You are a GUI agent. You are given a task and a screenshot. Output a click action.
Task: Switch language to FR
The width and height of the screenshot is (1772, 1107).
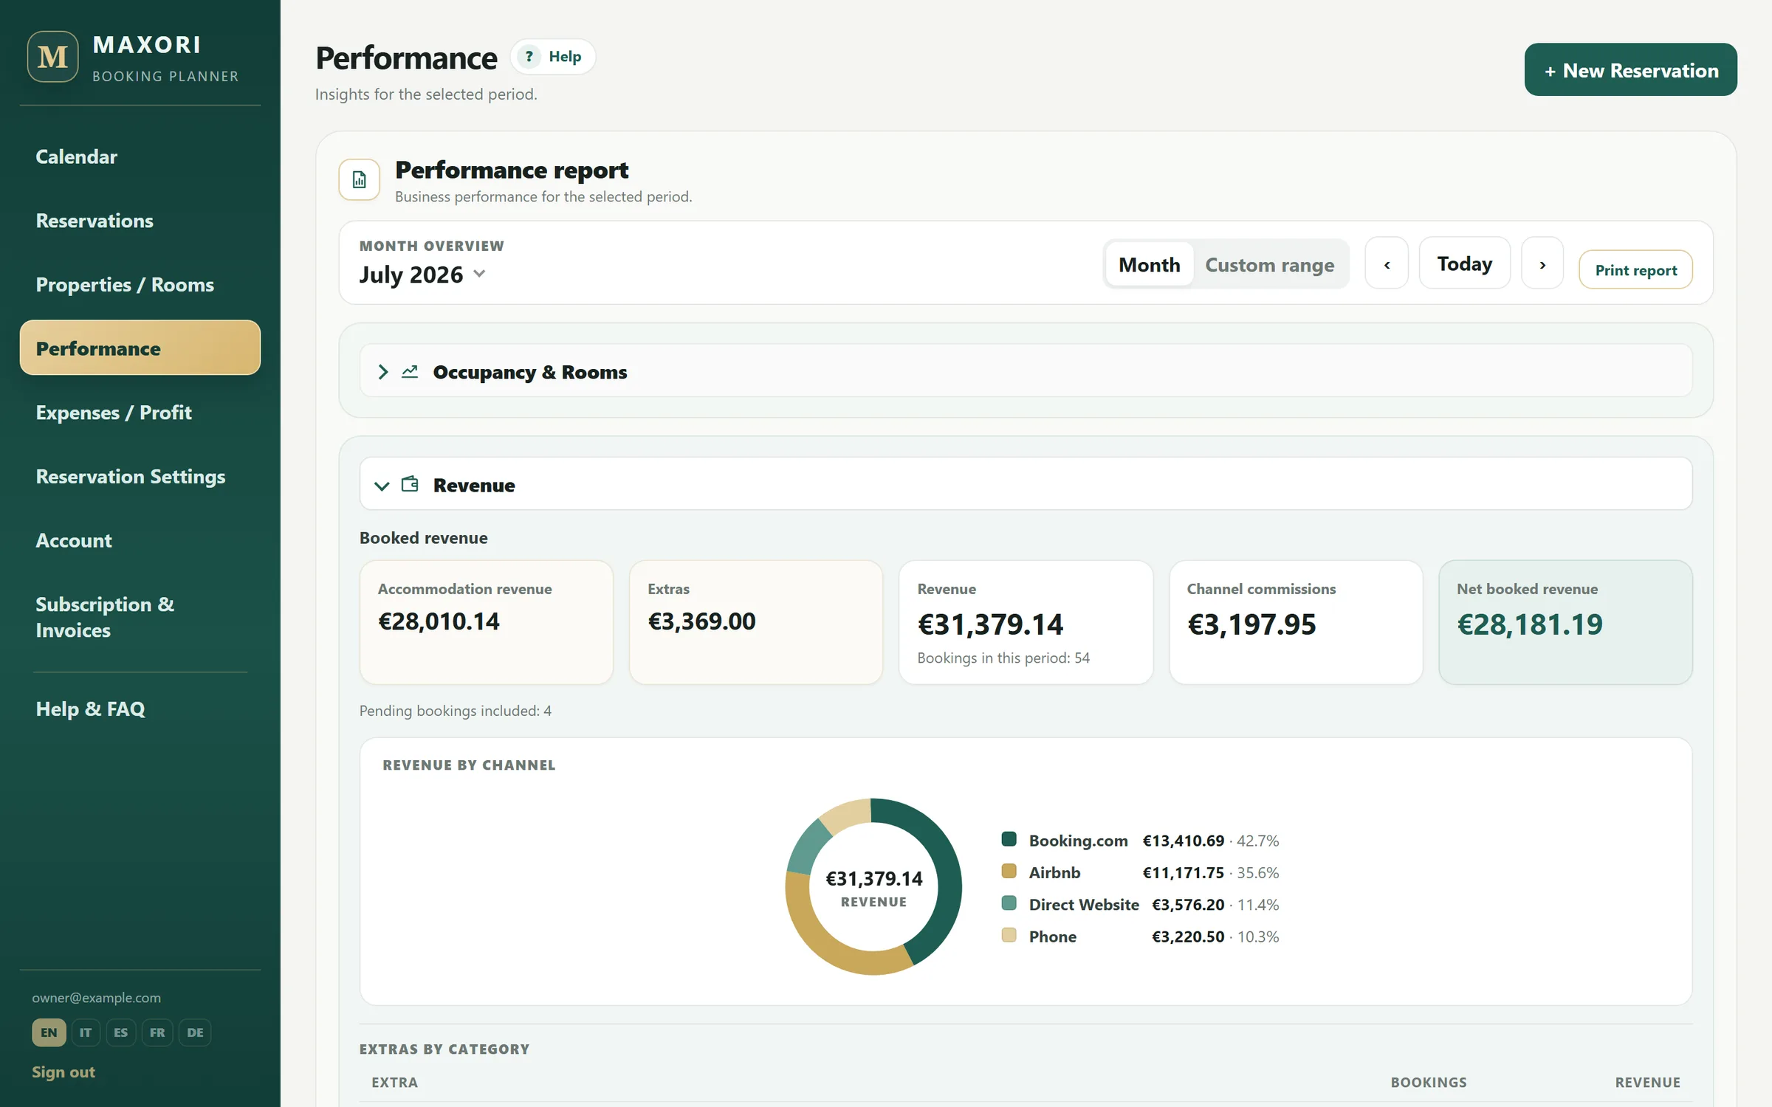point(157,1032)
